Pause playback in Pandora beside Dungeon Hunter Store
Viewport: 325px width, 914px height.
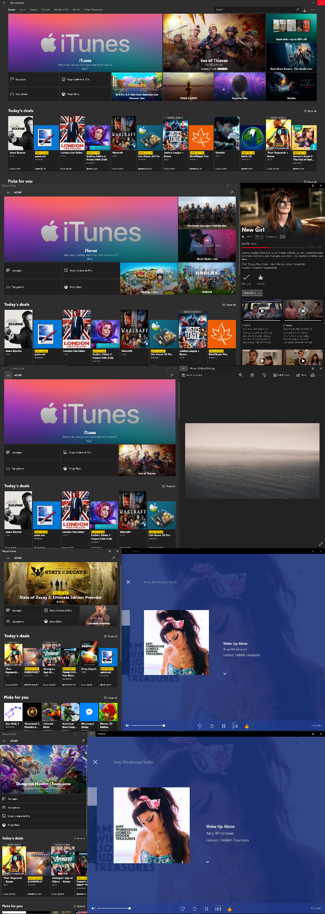tap(207, 909)
